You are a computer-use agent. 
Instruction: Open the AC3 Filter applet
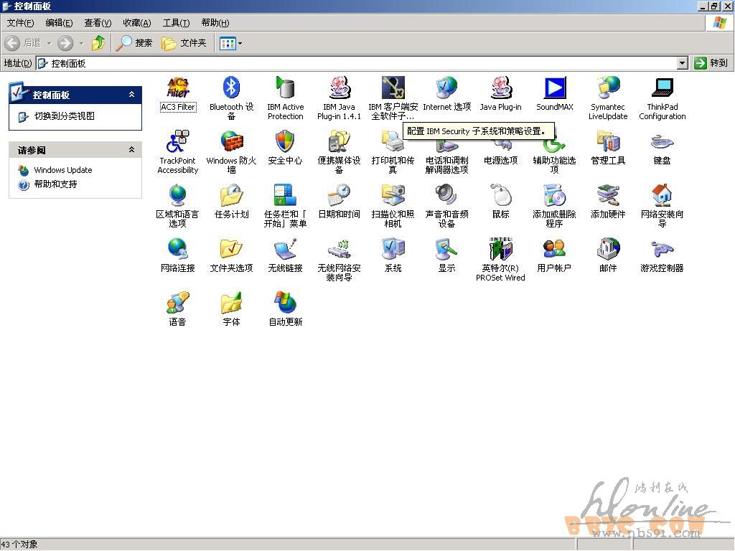point(177,88)
